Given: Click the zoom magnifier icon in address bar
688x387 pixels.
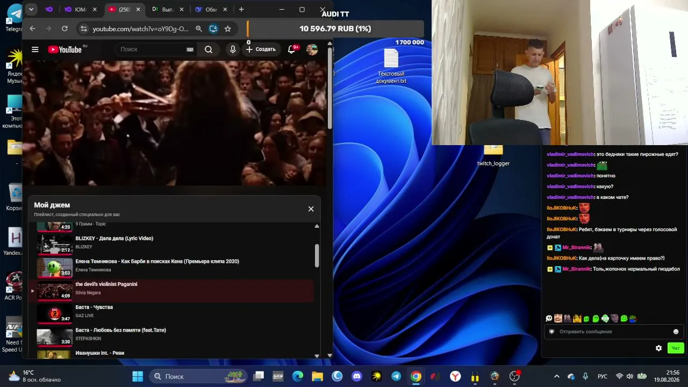Looking at the screenshot, I should coord(199,28).
